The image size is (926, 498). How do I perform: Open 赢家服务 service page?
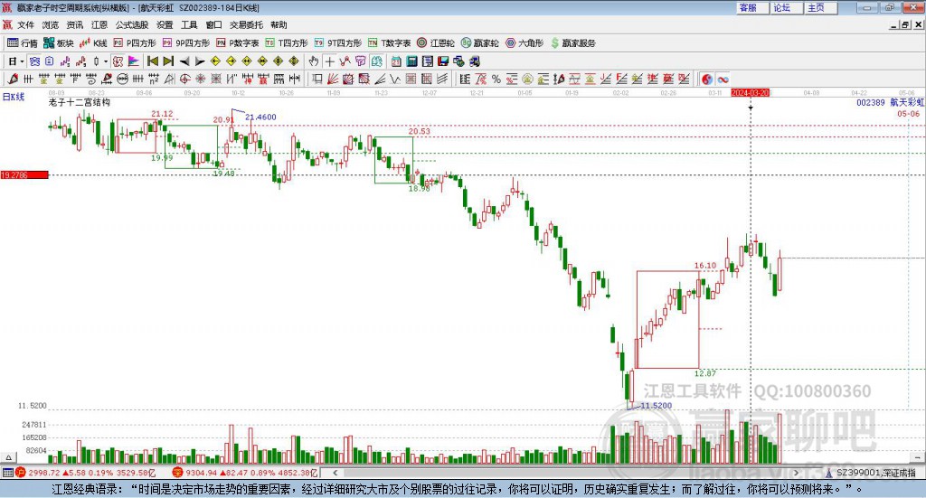pos(572,43)
